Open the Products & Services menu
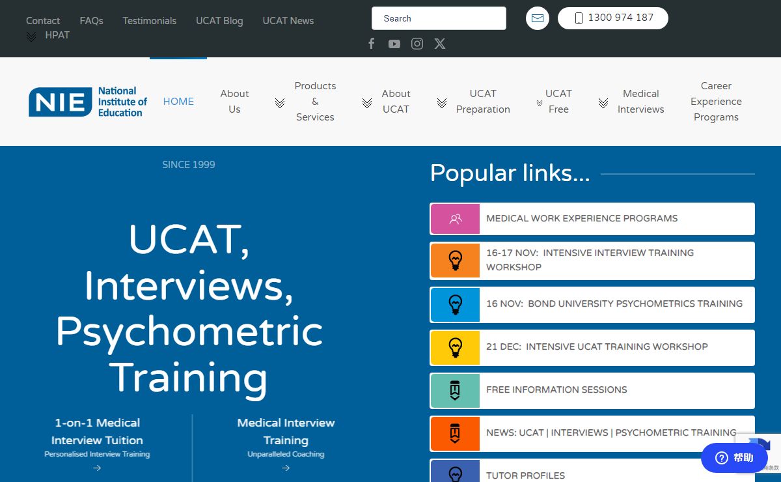This screenshot has width=781, height=482. (x=315, y=102)
